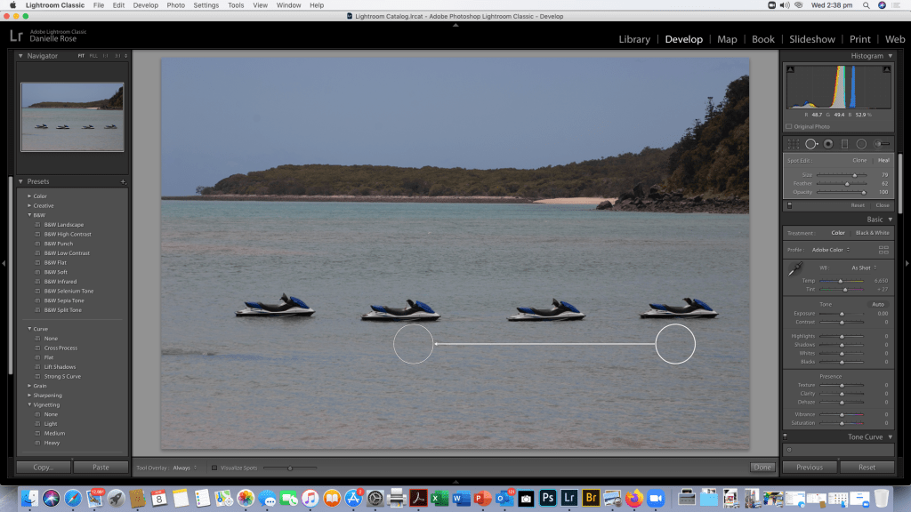Screen dimensions: 911x512
Task: Open the Profile Browser grid icon
Action: point(883,250)
